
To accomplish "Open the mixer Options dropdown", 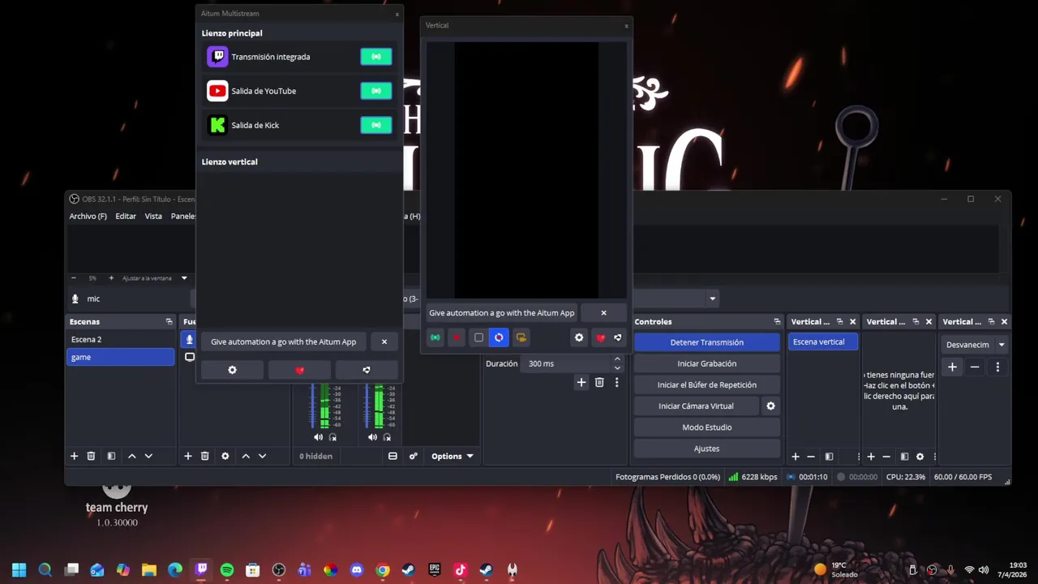I will [x=452, y=456].
